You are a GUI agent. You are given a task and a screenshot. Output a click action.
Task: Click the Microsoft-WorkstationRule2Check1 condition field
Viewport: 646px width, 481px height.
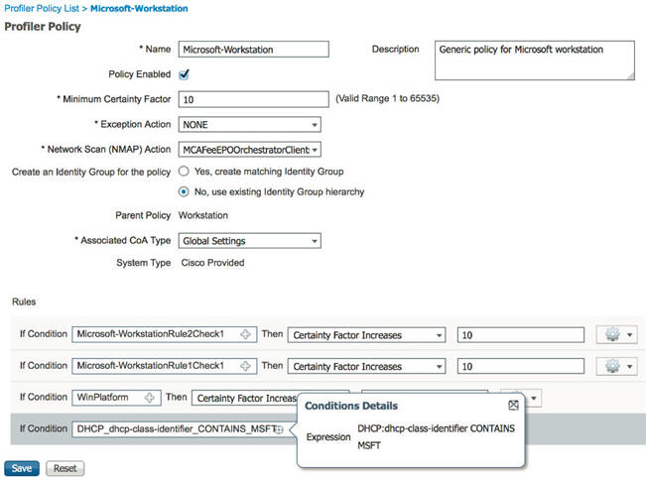coord(165,334)
